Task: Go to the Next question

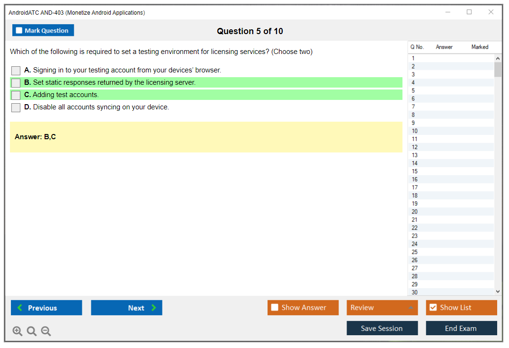Action: (126, 308)
